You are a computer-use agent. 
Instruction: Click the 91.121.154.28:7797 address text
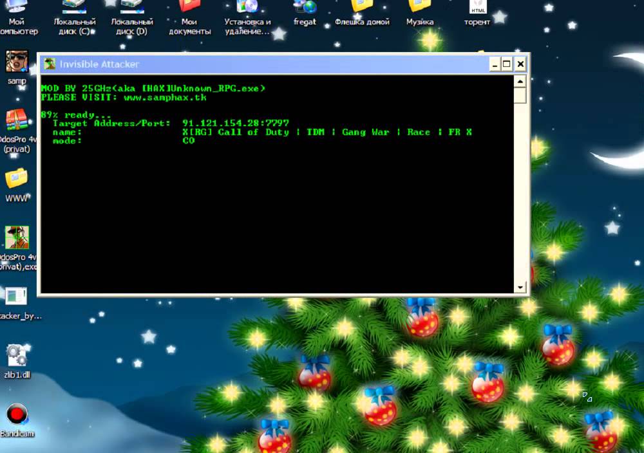(x=236, y=123)
